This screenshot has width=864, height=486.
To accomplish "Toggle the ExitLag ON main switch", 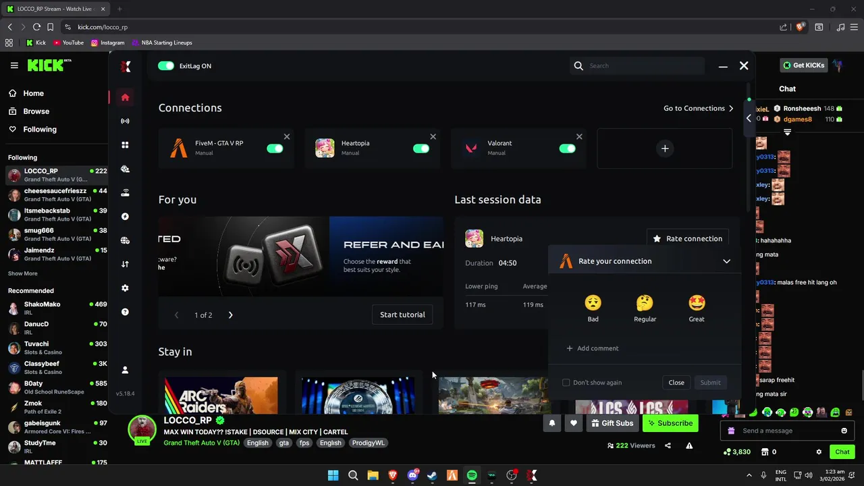I will pos(166,65).
